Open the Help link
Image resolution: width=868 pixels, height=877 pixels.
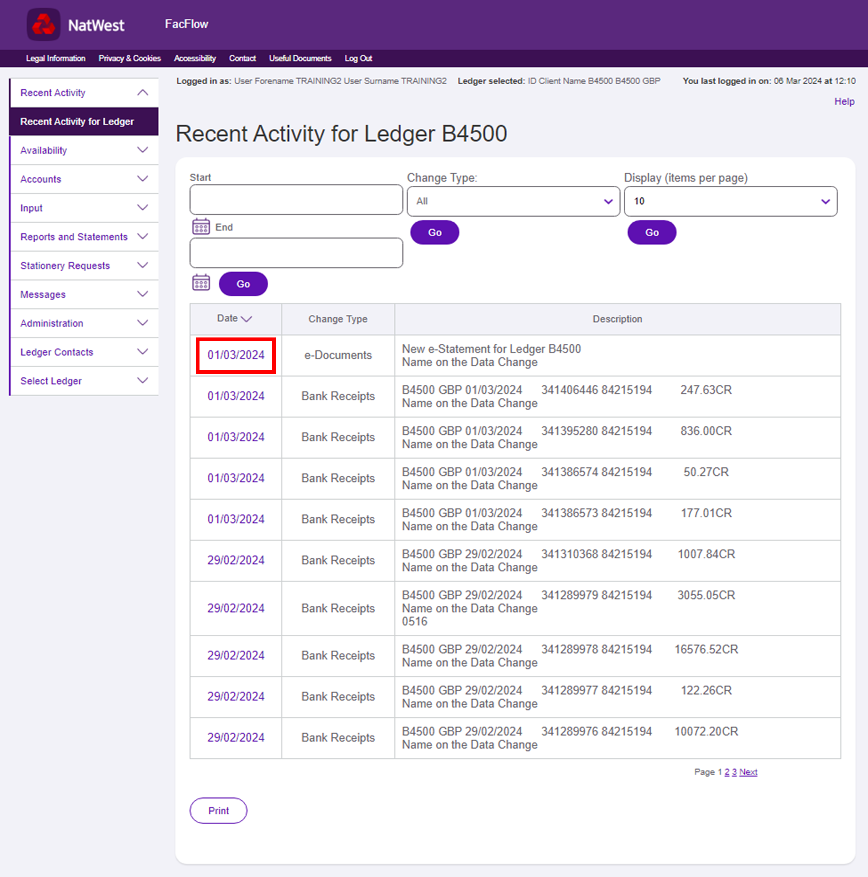844,102
